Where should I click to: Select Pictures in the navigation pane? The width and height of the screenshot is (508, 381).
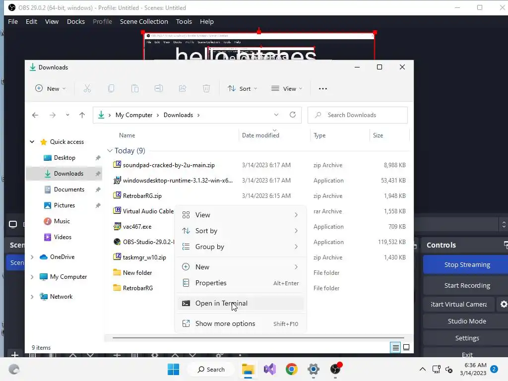pyautogui.click(x=64, y=205)
